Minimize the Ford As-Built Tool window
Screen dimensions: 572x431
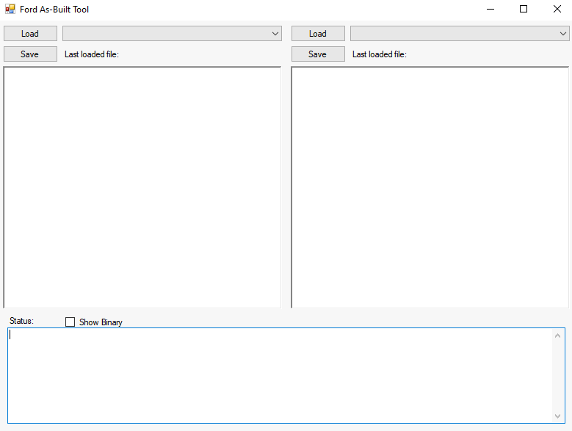490,9
